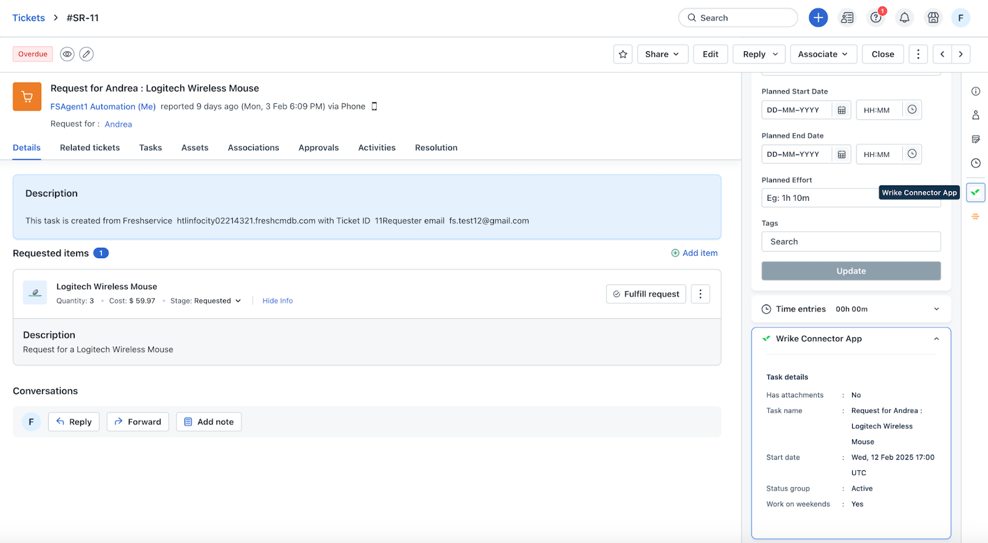Viewport: 988px width, 543px height.
Task: Collapse the Wrike Connector App panel
Action: tap(936, 339)
